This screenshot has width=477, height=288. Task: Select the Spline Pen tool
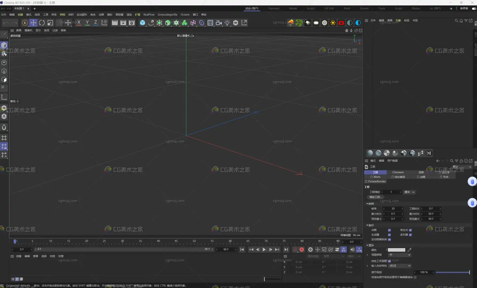coord(151,23)
